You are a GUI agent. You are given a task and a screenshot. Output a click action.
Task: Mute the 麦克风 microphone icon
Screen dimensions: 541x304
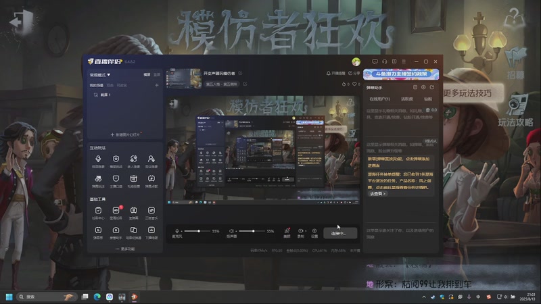pyautogui.click(x=177, y=231)
